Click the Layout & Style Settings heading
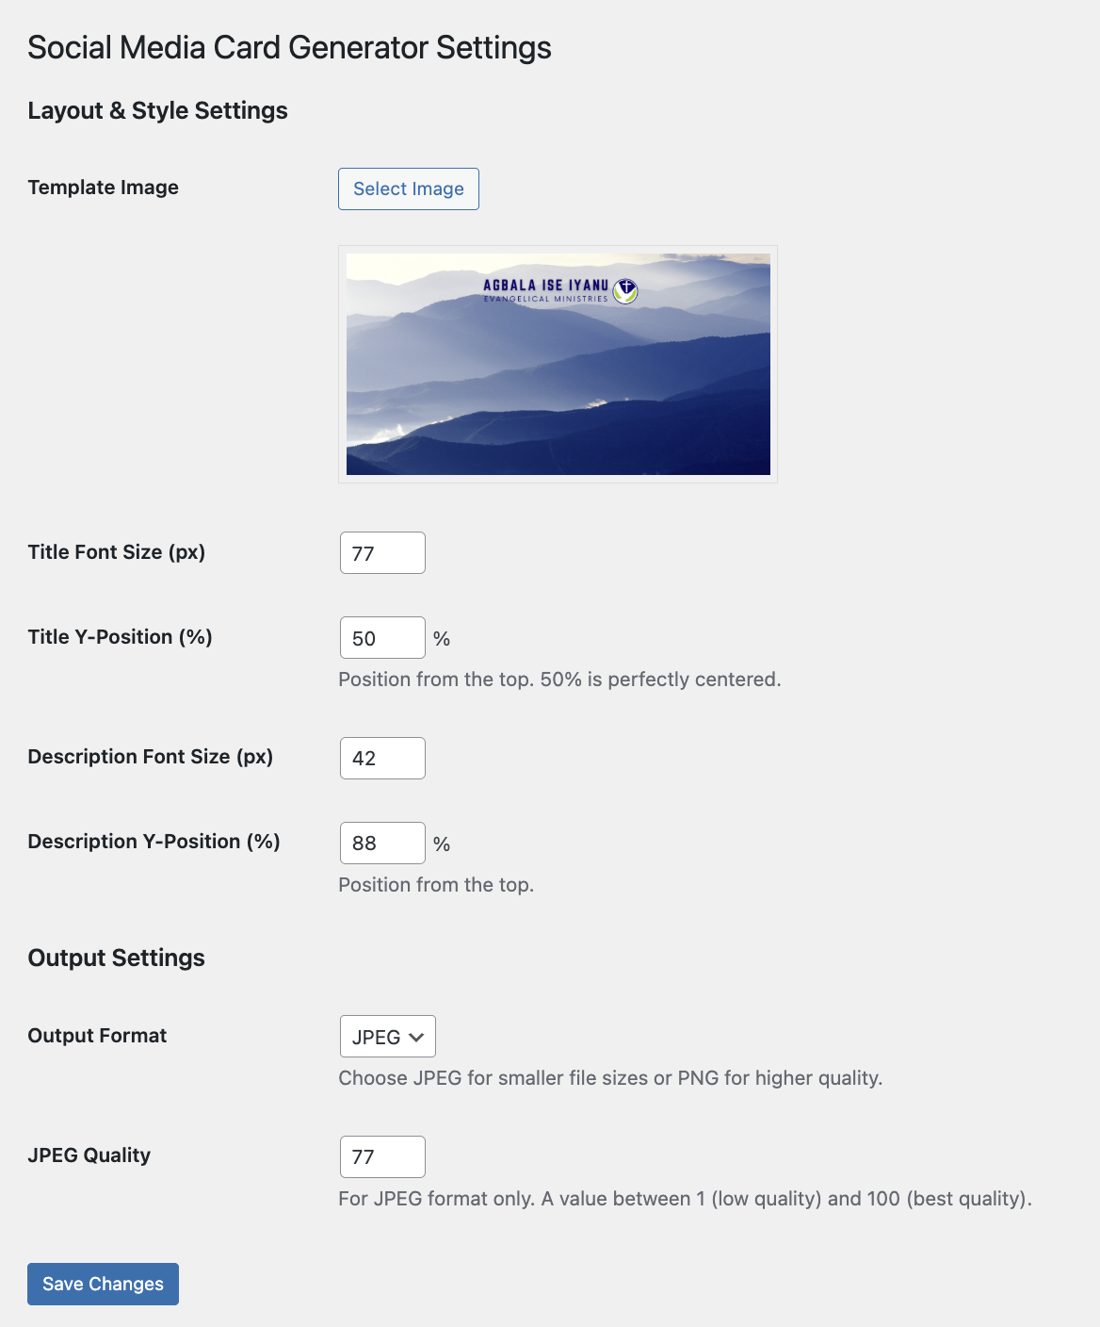1100x1327 pixels. click(x=158, y=110)
